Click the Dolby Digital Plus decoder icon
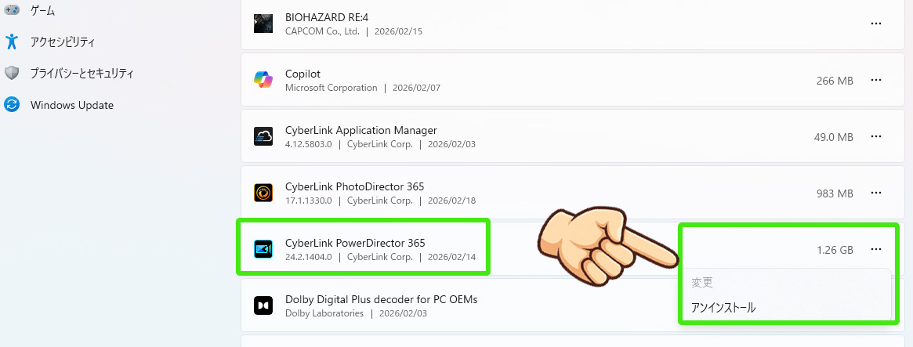The width and height of the screenshot is (913, 347). (263, 305)
